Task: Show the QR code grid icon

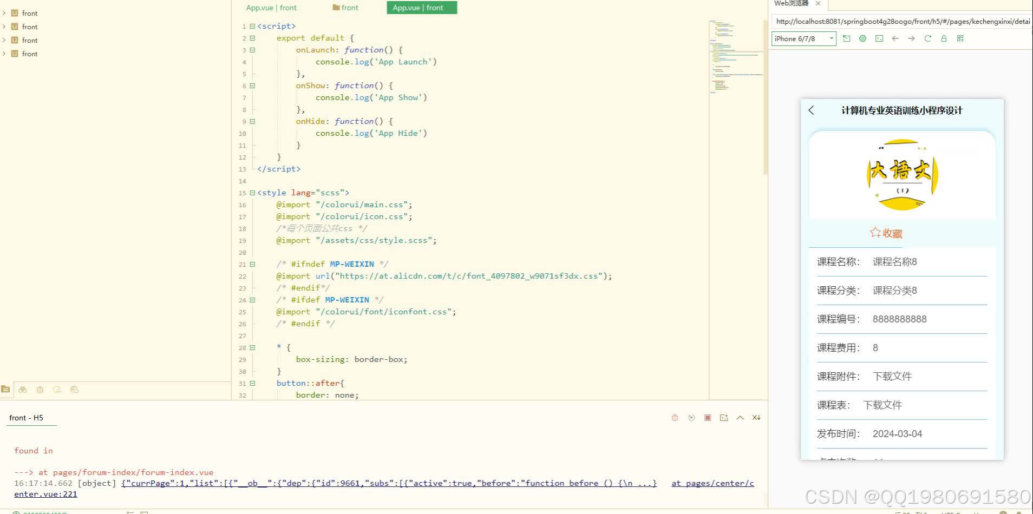Action: point(960,38)
